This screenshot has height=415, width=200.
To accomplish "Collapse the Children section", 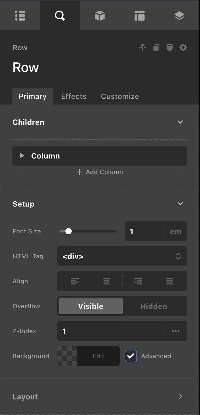I will tap(180, 122).
